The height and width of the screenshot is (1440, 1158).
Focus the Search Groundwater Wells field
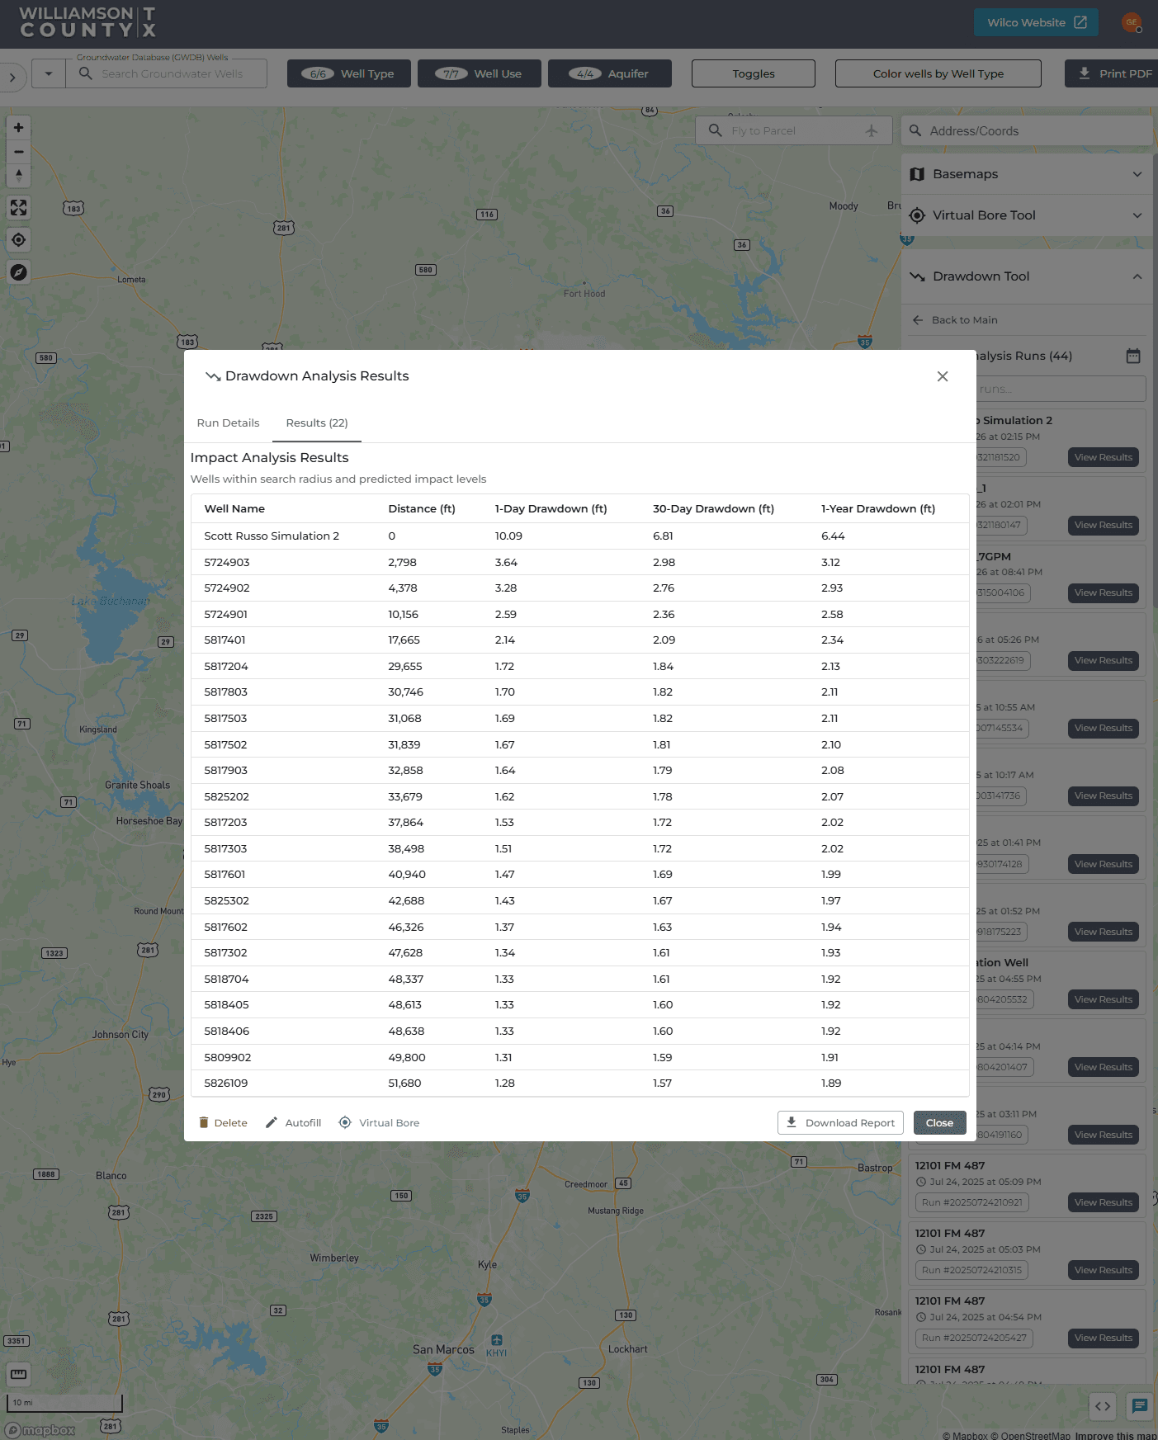click(172, 73)
